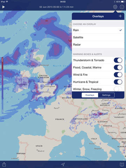
Task: Select the Overlays tab
Action: pyautogui.click(x=90, y=95)
